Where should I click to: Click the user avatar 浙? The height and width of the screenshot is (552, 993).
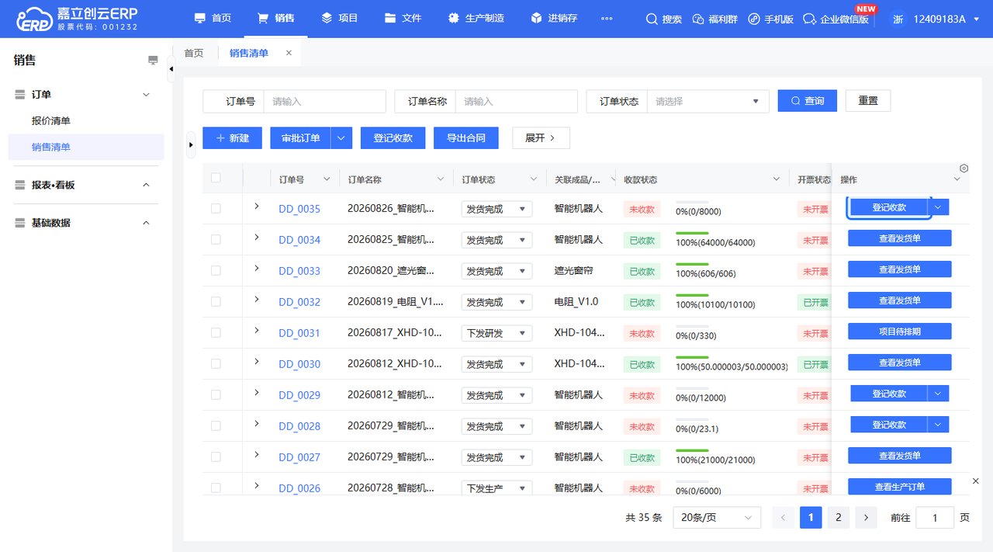point(898,19)
